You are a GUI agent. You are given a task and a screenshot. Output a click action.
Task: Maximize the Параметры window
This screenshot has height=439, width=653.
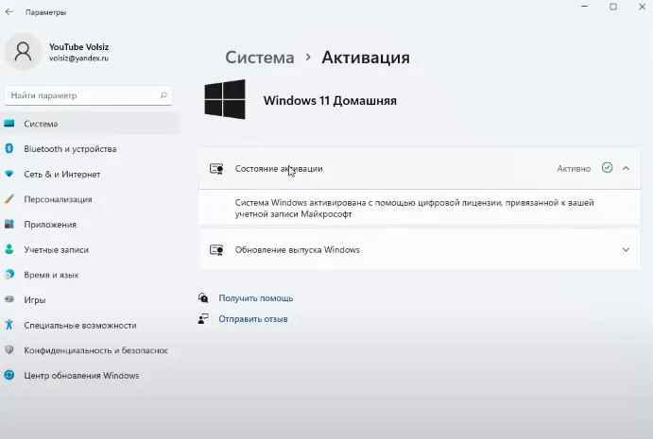pos(613,7)
